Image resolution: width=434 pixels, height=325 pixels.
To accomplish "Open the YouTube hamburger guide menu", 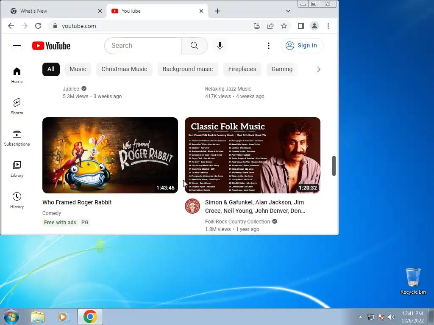I will (17, 46).
